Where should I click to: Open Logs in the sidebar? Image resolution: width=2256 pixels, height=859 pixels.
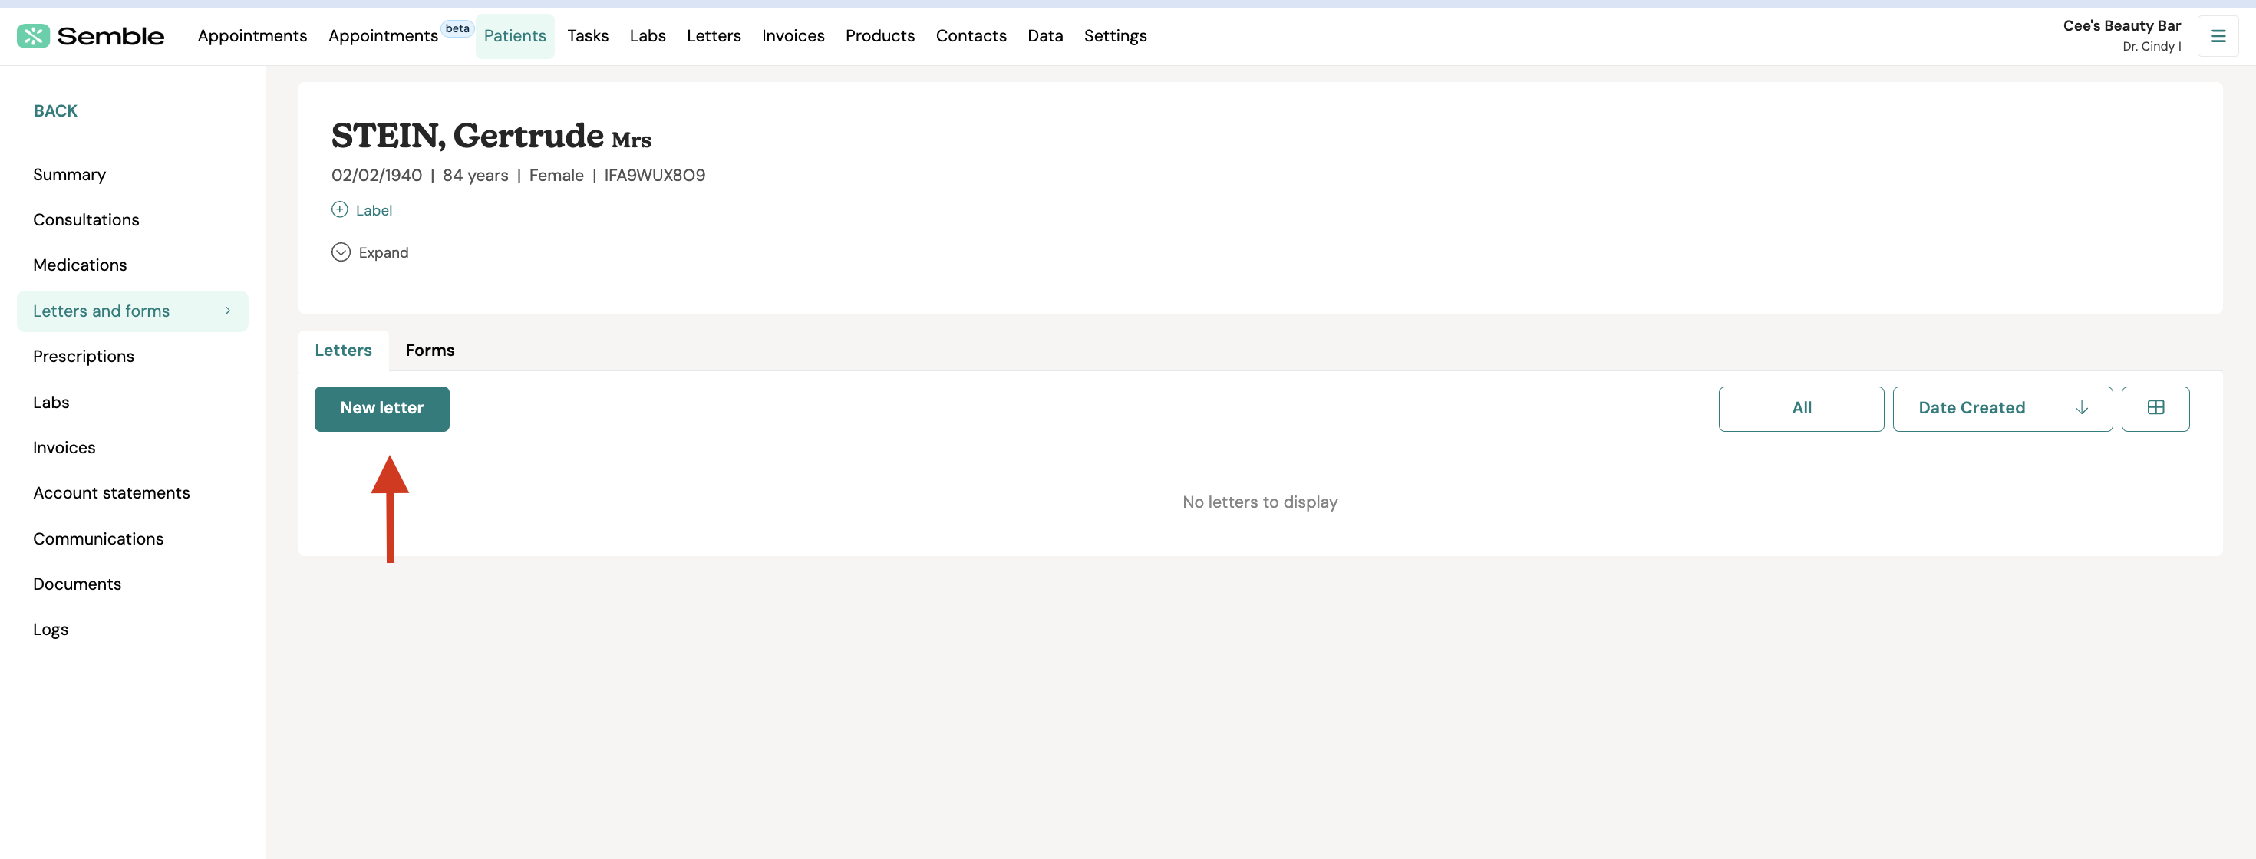point(51,630)
